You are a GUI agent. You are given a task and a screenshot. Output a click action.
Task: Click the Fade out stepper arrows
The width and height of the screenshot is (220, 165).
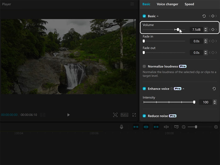click(205, 53)
